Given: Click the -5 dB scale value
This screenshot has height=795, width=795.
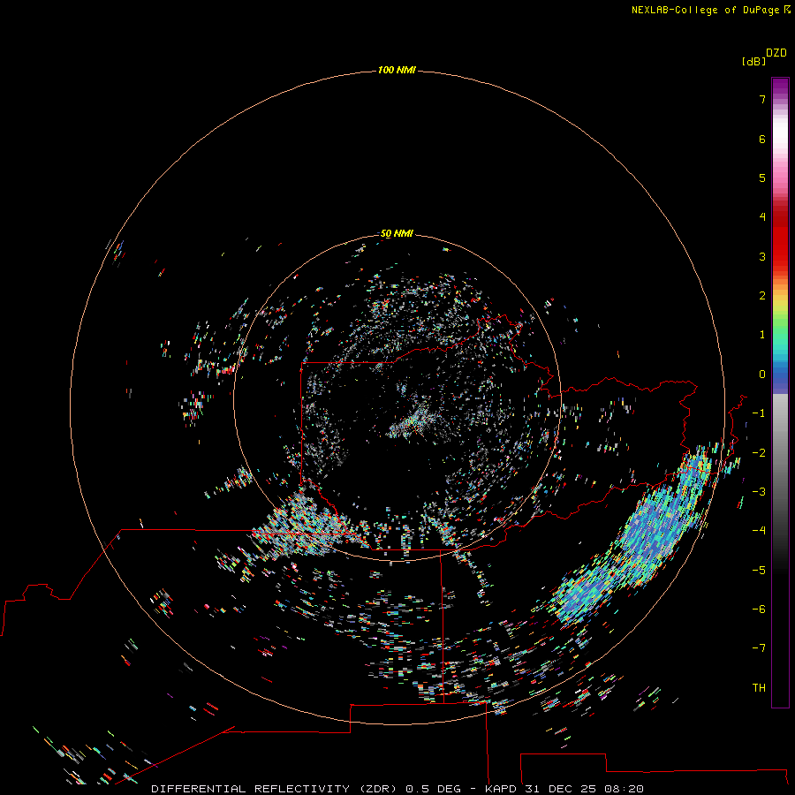Looking at the screenshot, I should click(x=759, y=571).
